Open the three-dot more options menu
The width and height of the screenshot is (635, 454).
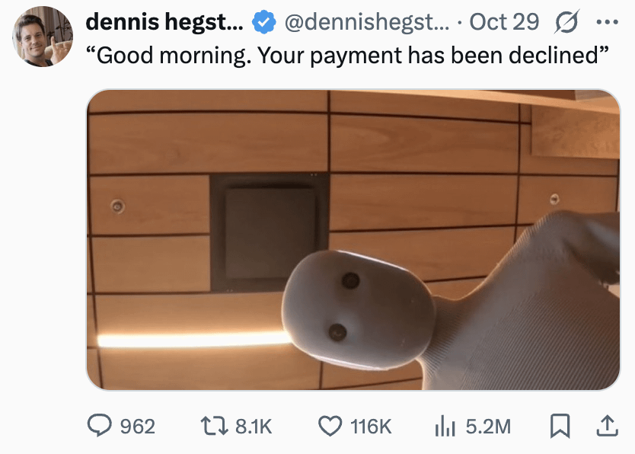click(608, 22)
